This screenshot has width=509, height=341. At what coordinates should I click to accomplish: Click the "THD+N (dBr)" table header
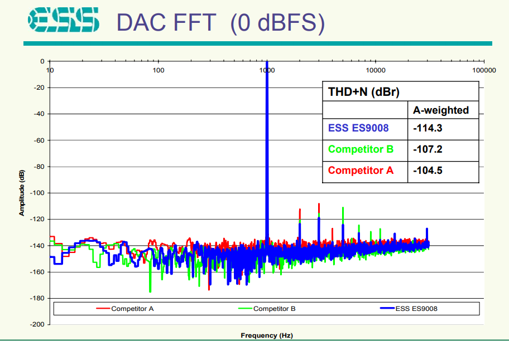pos(363,92)
